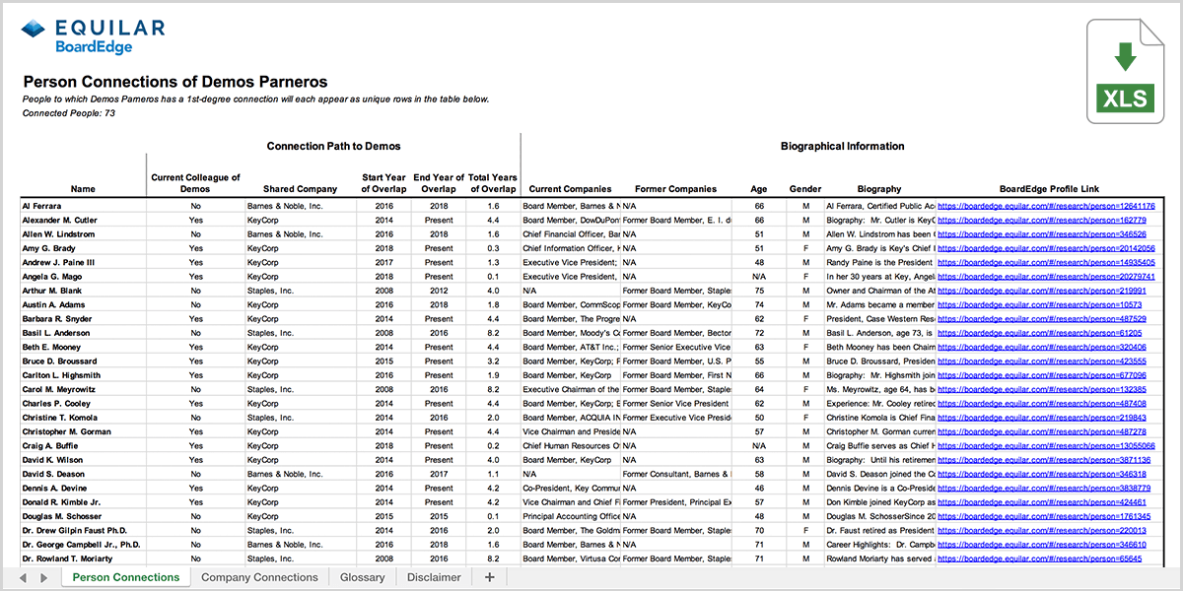The image size is (1183, 591).
Task: Visit Carlton L. Highsmith's profile link
Action: pos(1042,375)
